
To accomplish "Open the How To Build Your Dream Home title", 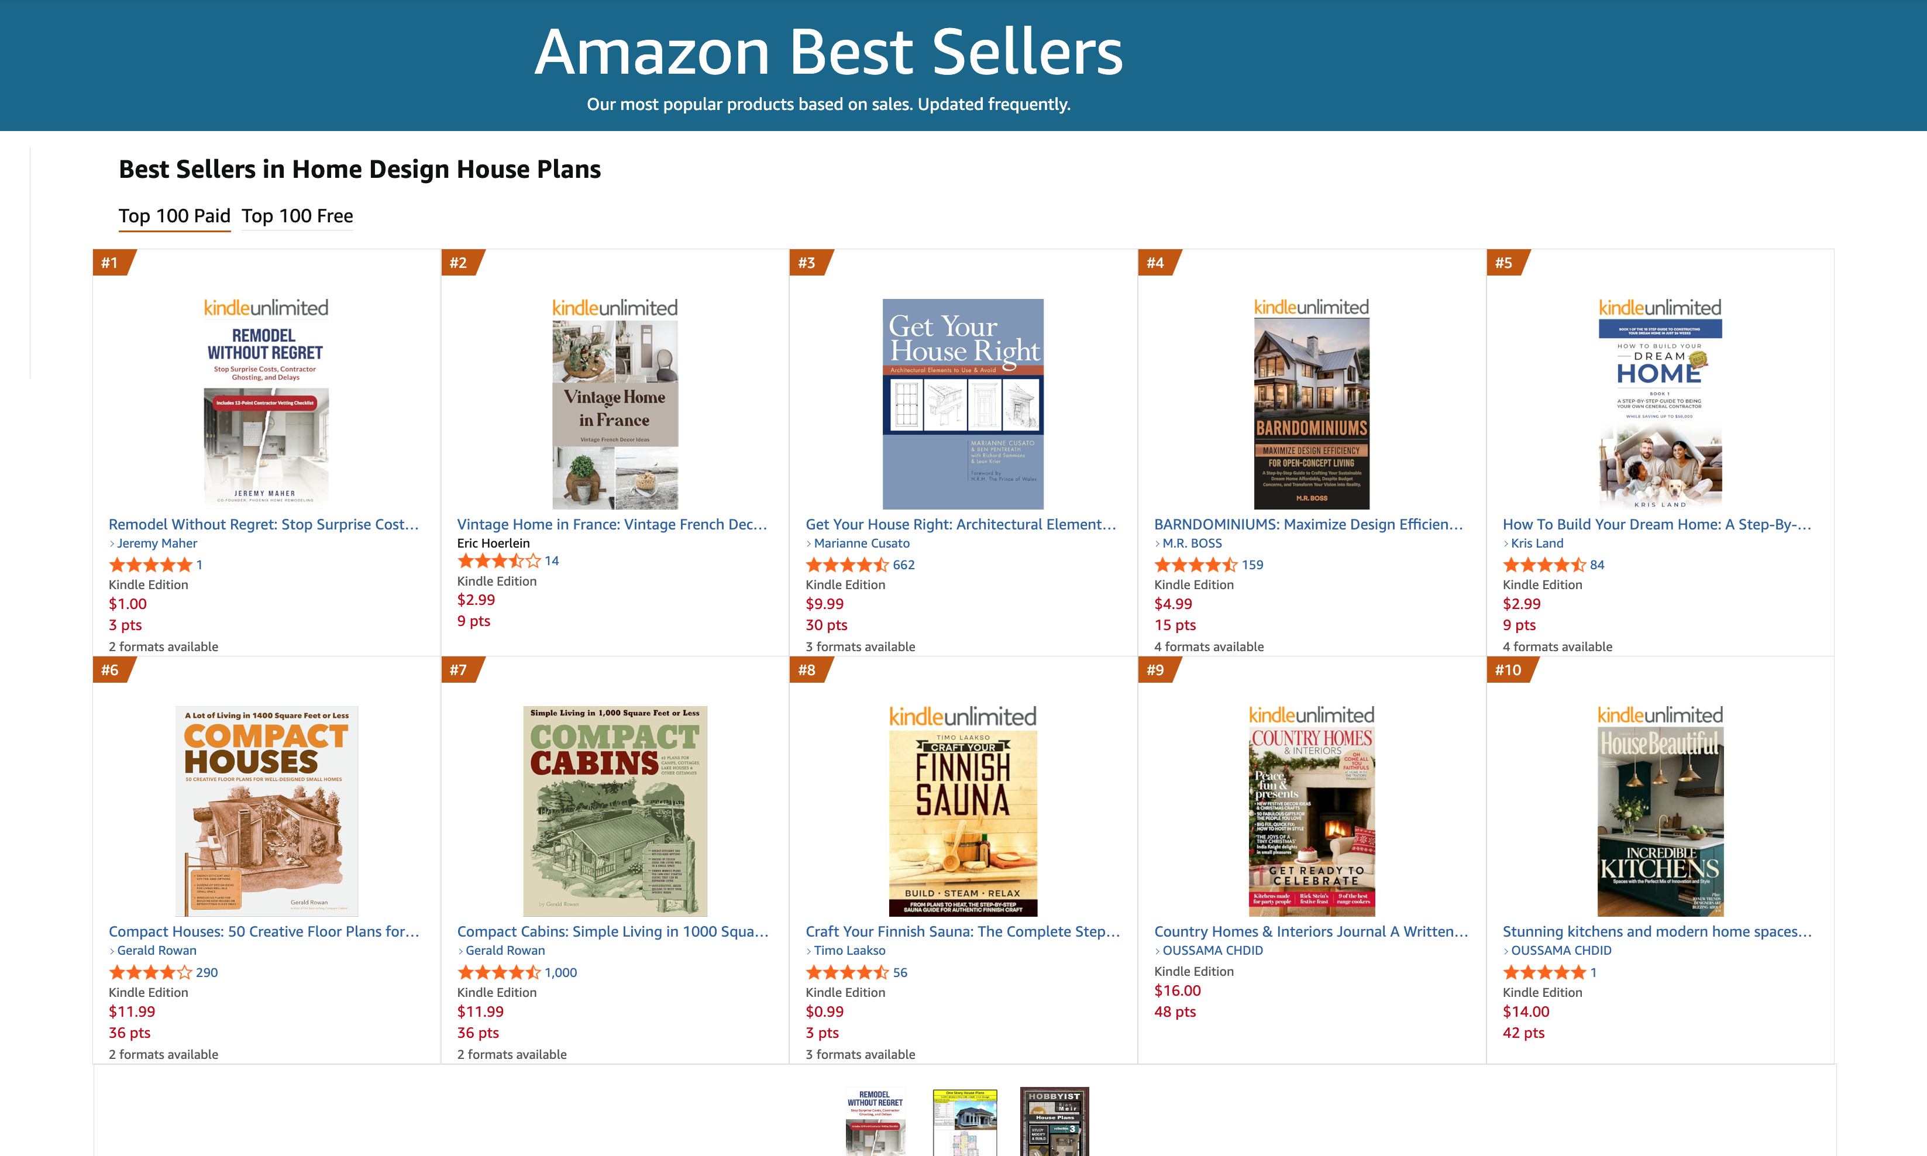I will (1657, 524).
